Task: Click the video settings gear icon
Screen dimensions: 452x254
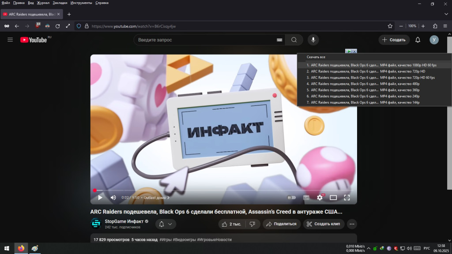Action: pyautogui.click(x=320, y=198)
